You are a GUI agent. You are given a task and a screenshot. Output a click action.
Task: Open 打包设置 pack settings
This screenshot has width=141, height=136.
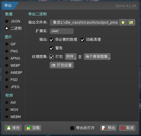pos(62,65)
